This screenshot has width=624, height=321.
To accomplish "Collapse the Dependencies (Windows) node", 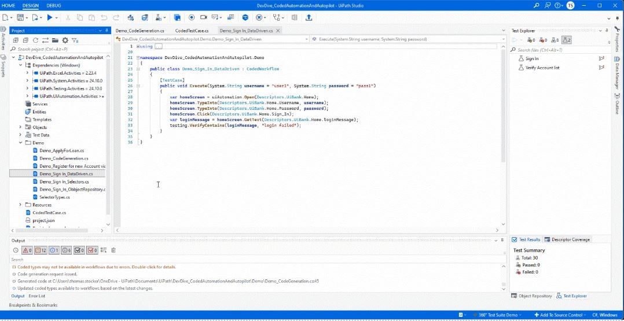I will click(20, 65).
